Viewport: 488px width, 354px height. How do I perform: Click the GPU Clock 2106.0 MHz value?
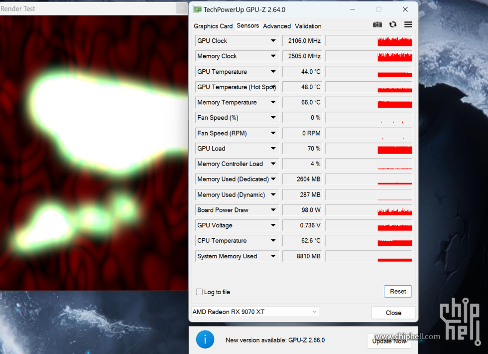pos(303,41)
